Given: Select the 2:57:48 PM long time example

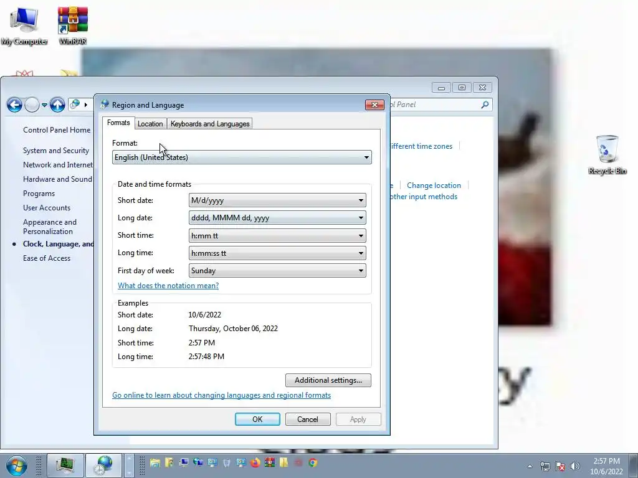Looking at the screenshot, I should [x=206, y=357].
